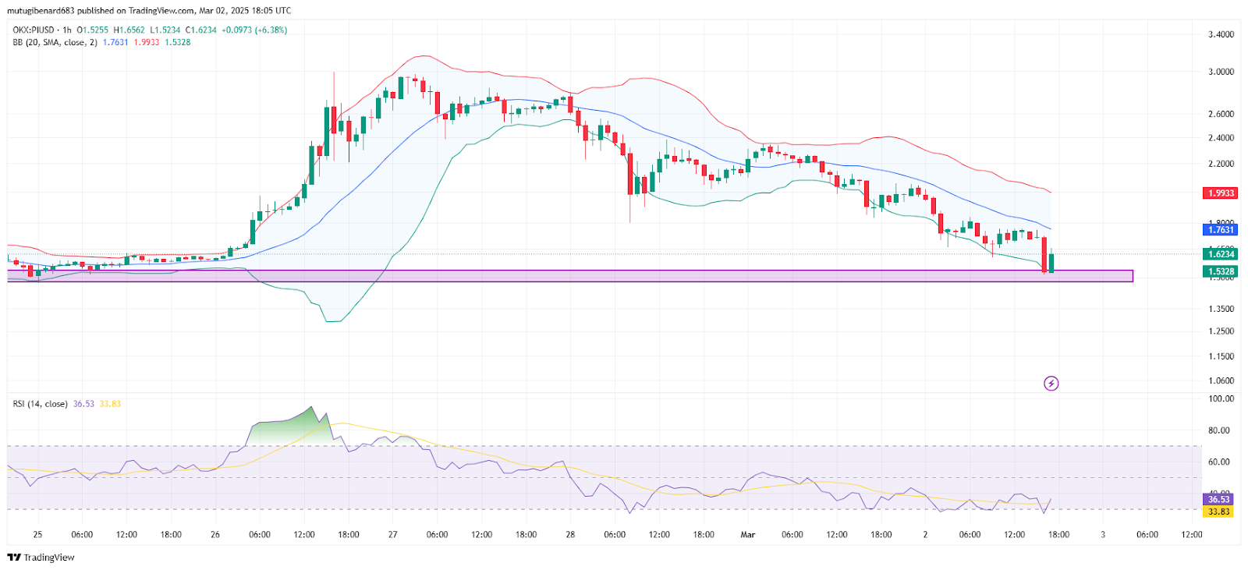Click the 2.4000 price scale label

[x=1221, y=138]
